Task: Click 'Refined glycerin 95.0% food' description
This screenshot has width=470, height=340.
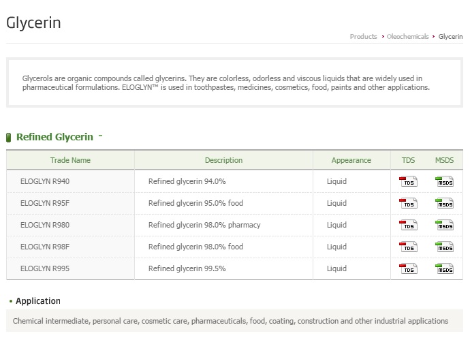Action: [195, 203]
